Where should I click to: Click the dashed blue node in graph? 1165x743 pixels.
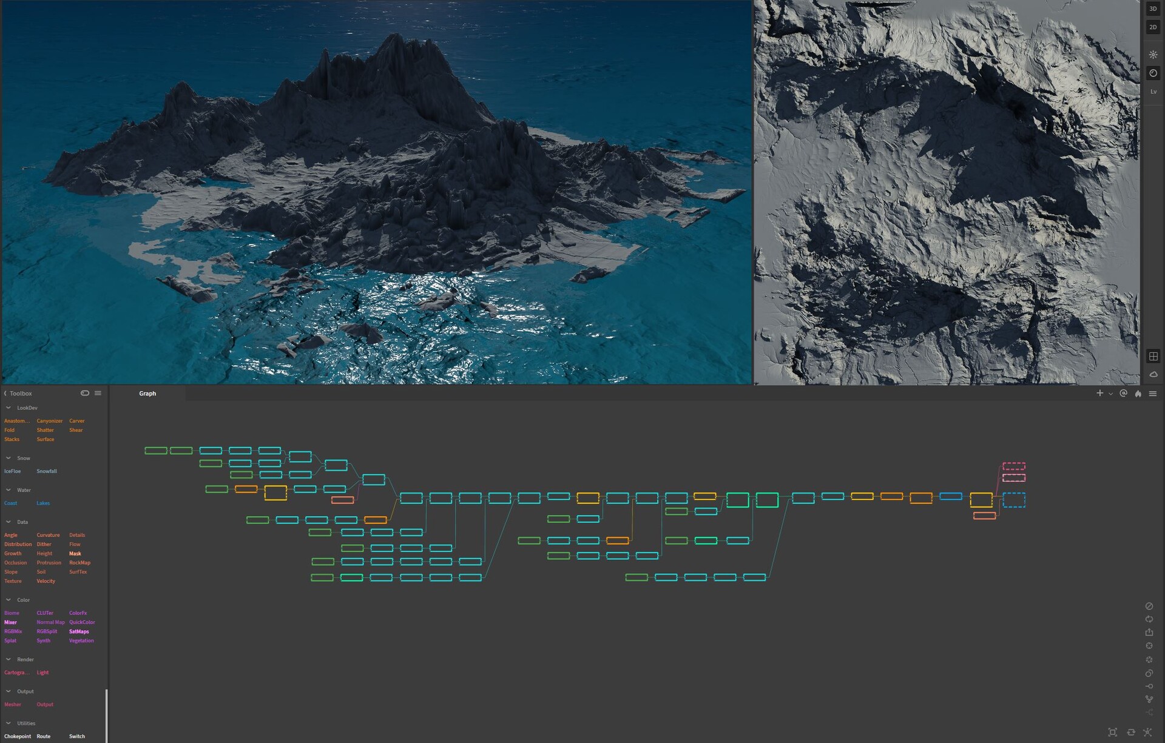(x=1013, y=500)
